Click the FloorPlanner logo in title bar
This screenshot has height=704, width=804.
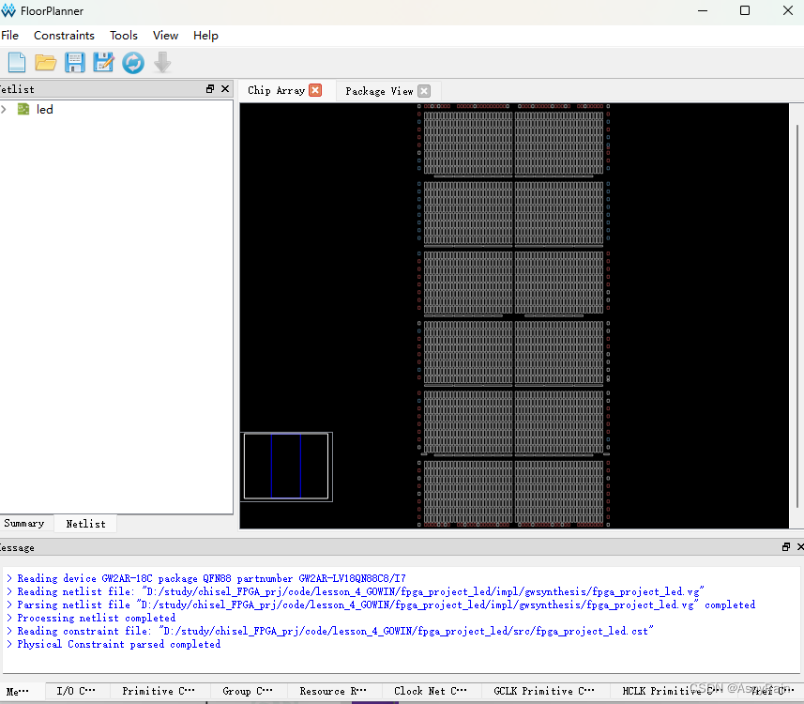point(8,10)
